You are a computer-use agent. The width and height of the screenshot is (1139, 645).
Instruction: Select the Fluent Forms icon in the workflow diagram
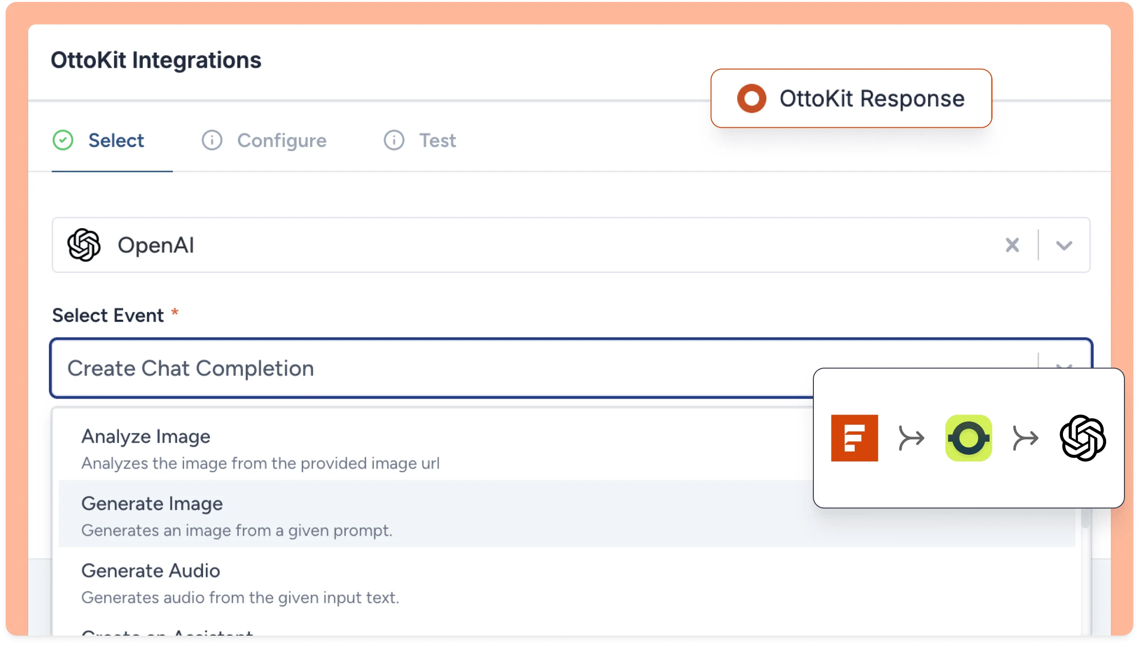854,438
